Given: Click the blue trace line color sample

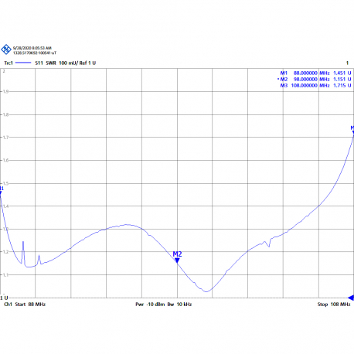Looking at the screenshot, I should [x=23, y=63].
